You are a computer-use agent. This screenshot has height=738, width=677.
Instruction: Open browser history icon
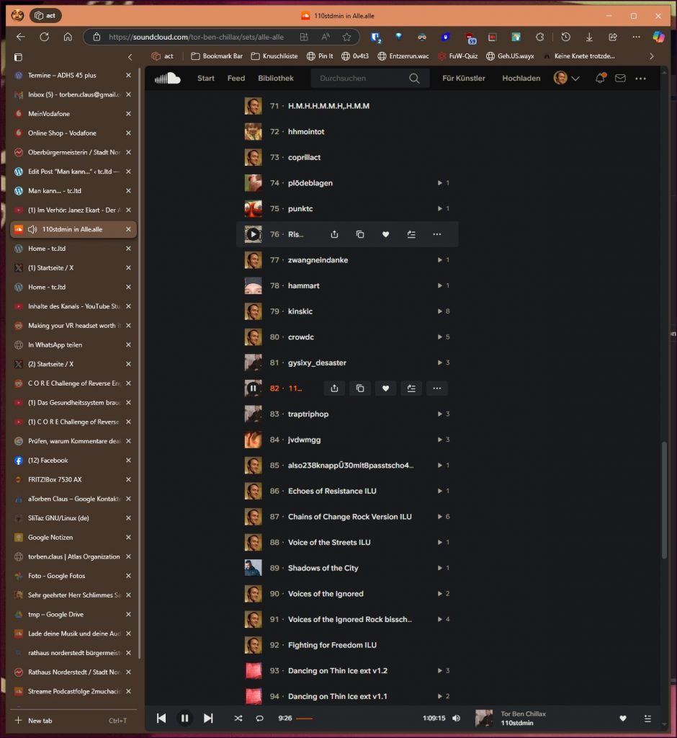pyautogui.click(x=565, y=37)
